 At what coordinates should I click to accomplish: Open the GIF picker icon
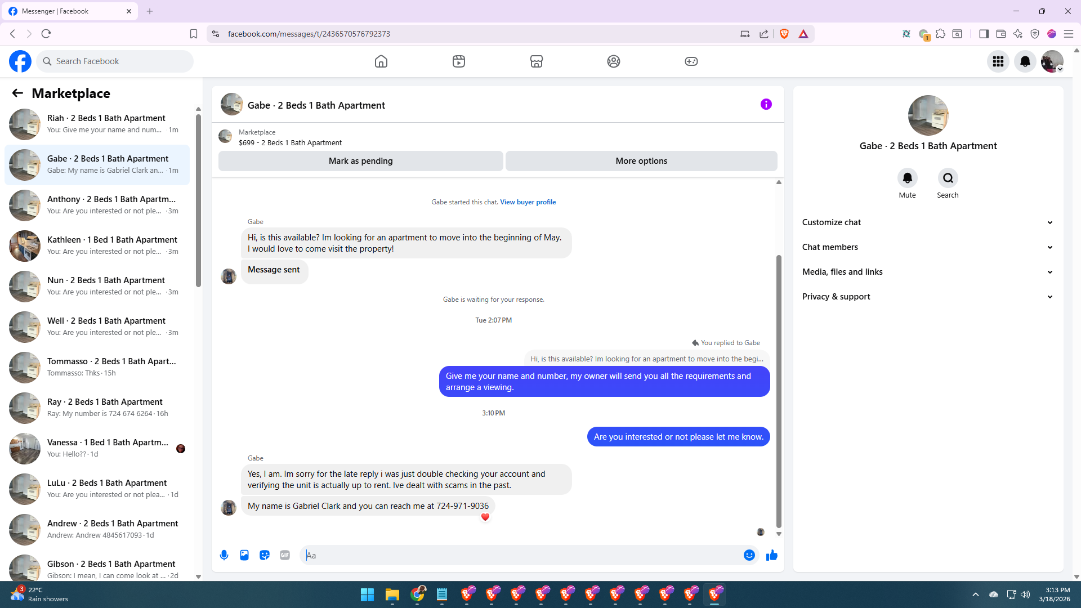[285, 555]
